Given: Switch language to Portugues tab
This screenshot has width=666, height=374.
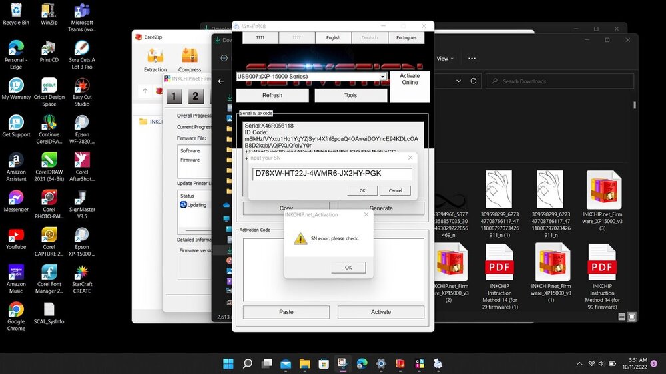Looking at the screenshot, I should coord(406,37).
